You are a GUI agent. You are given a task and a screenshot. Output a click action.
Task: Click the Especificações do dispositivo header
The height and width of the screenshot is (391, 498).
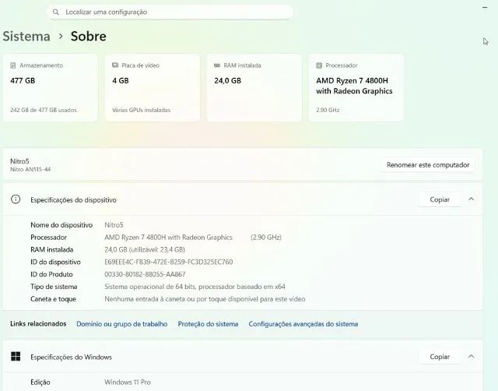point(73,200)
